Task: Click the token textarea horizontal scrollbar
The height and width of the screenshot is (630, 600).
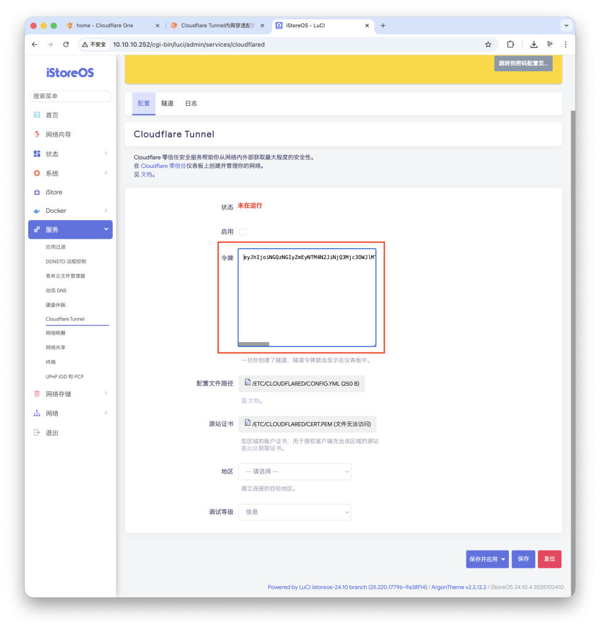Action: tap(254, 344)
